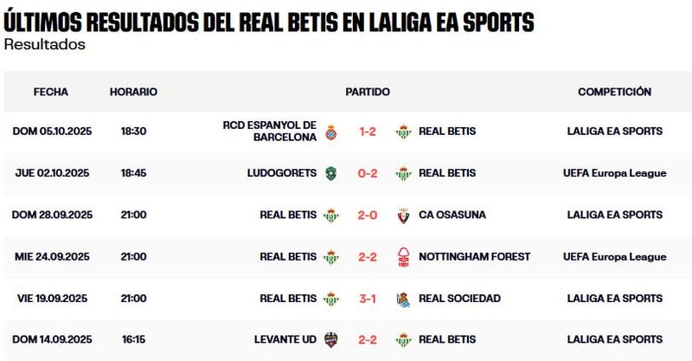Screen dimensions: 692x361
Task: Click the Real Sociedad crest icon
Action: click(x=402, y=299)
